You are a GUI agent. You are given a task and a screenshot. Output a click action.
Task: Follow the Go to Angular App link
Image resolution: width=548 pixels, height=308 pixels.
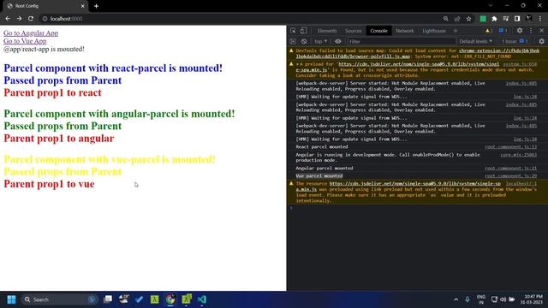(x=31, y=33)
